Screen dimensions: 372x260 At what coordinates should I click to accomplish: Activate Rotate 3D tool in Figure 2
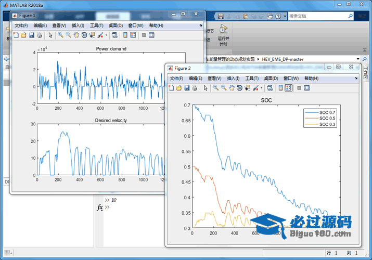(239, 88)
